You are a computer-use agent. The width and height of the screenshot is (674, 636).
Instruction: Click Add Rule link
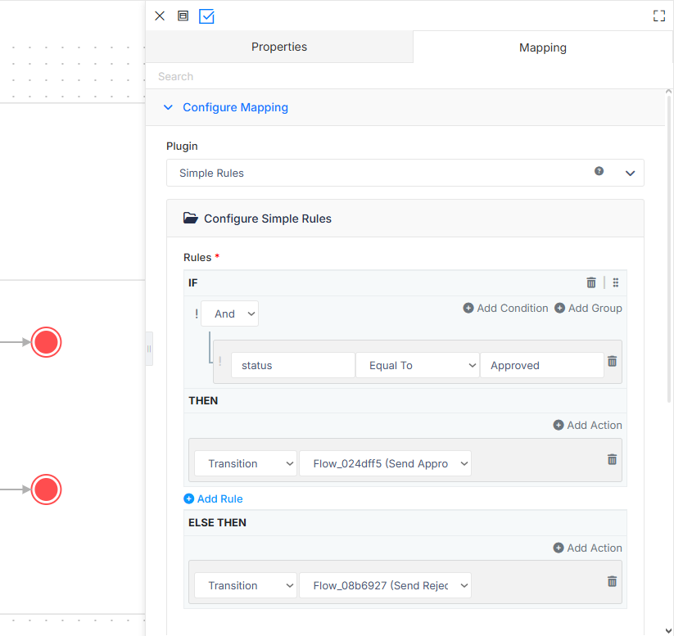[213, 498]
